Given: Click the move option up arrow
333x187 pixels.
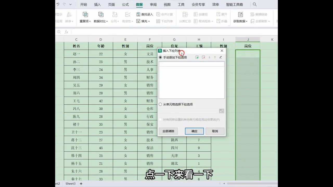Looking at the screenshot, I should 215,57.
